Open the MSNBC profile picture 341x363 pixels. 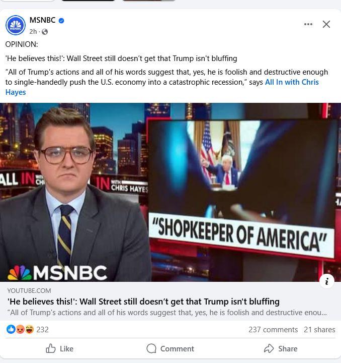16,25
